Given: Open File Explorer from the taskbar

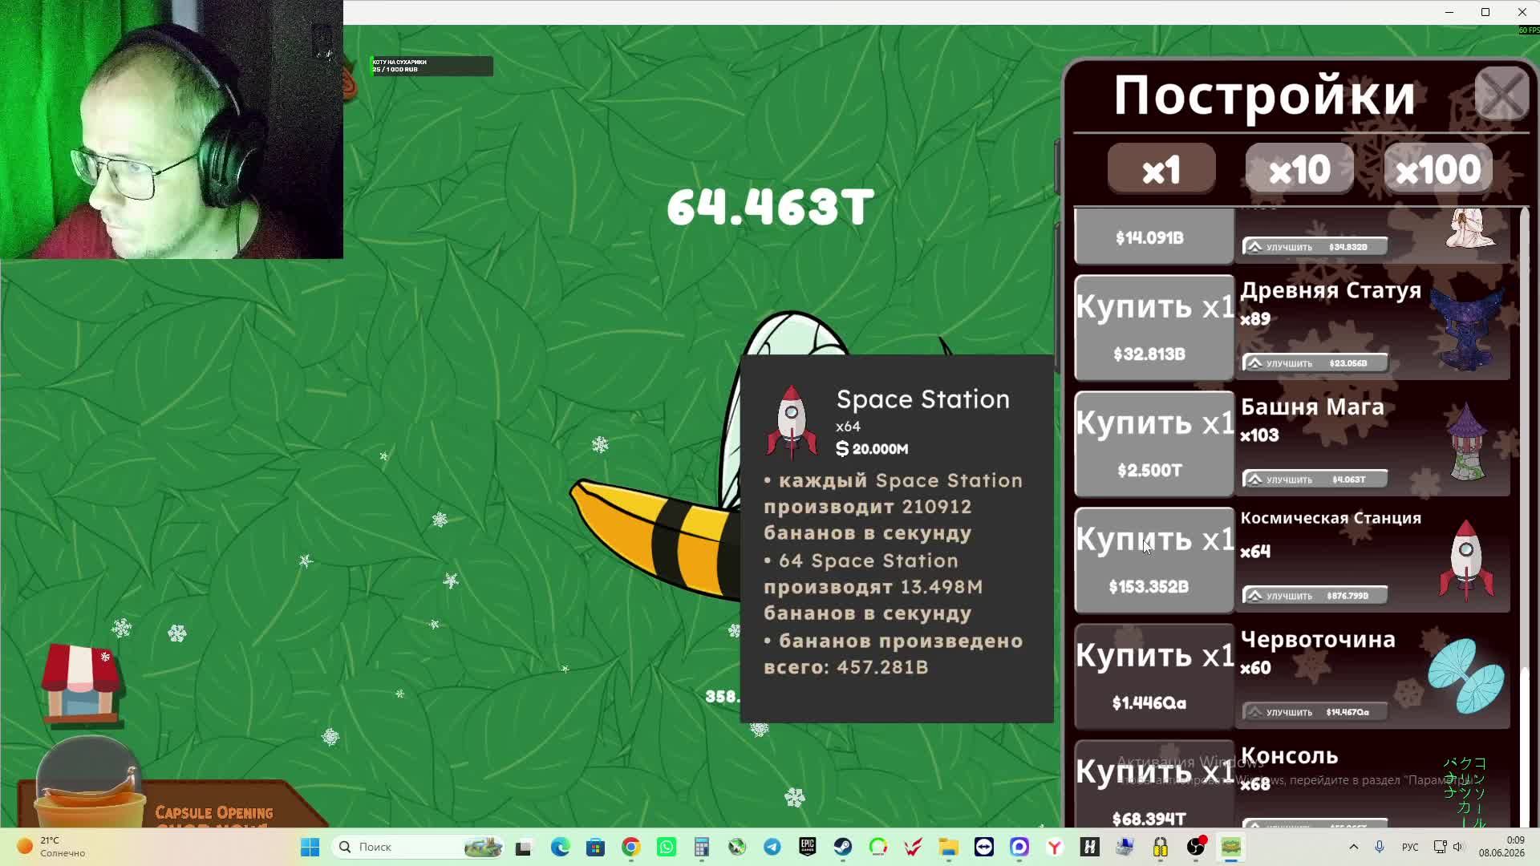Looking at the screenshot, I should [x=949, y=847].
